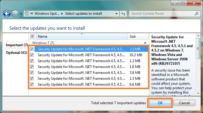Switch to the Optional (41) tab

(x=17, y=53)
